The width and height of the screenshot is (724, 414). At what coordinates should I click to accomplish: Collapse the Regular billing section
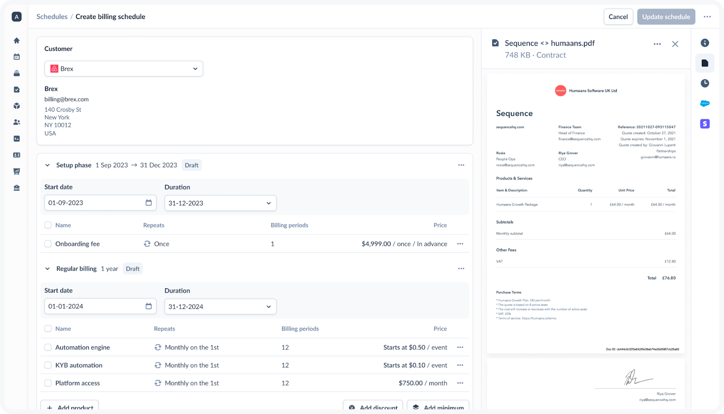(48, 268)
